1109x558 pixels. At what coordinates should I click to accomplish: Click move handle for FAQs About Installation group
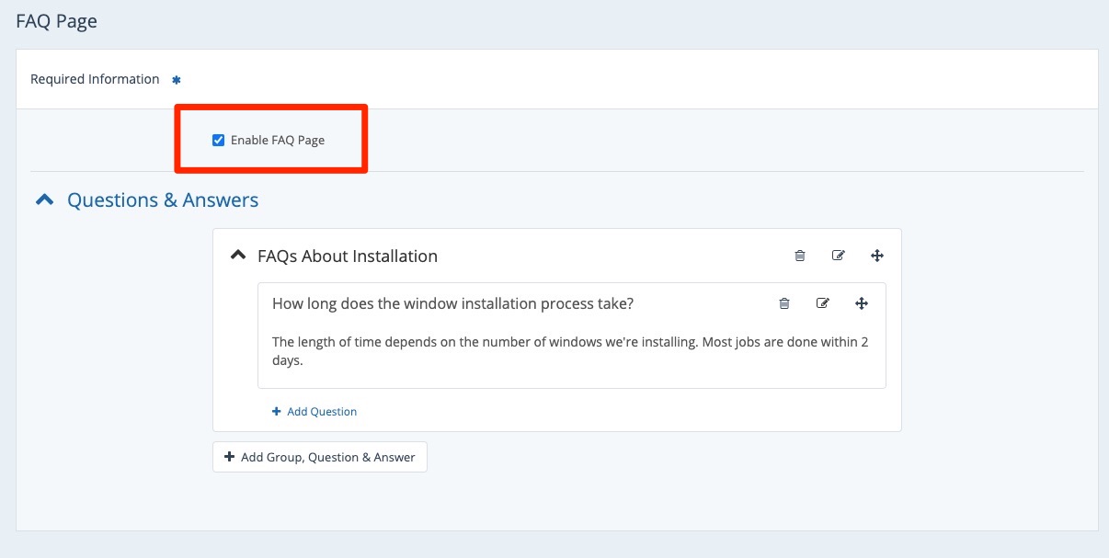(x=876, y=256)
